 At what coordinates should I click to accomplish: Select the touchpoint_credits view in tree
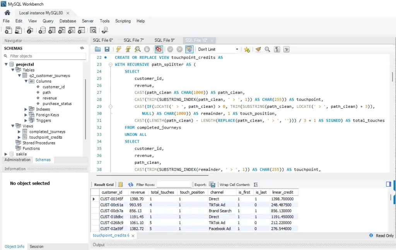pos(46,137)
